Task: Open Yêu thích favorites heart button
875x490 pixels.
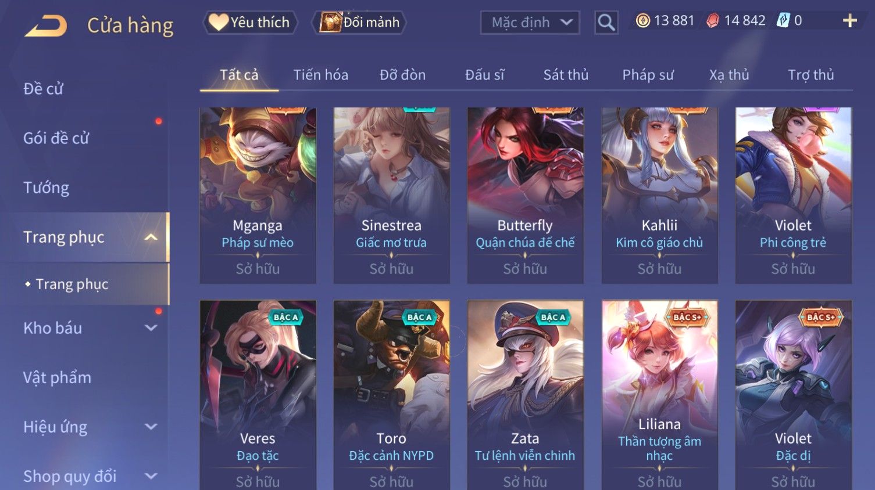Action: [250, 22]
